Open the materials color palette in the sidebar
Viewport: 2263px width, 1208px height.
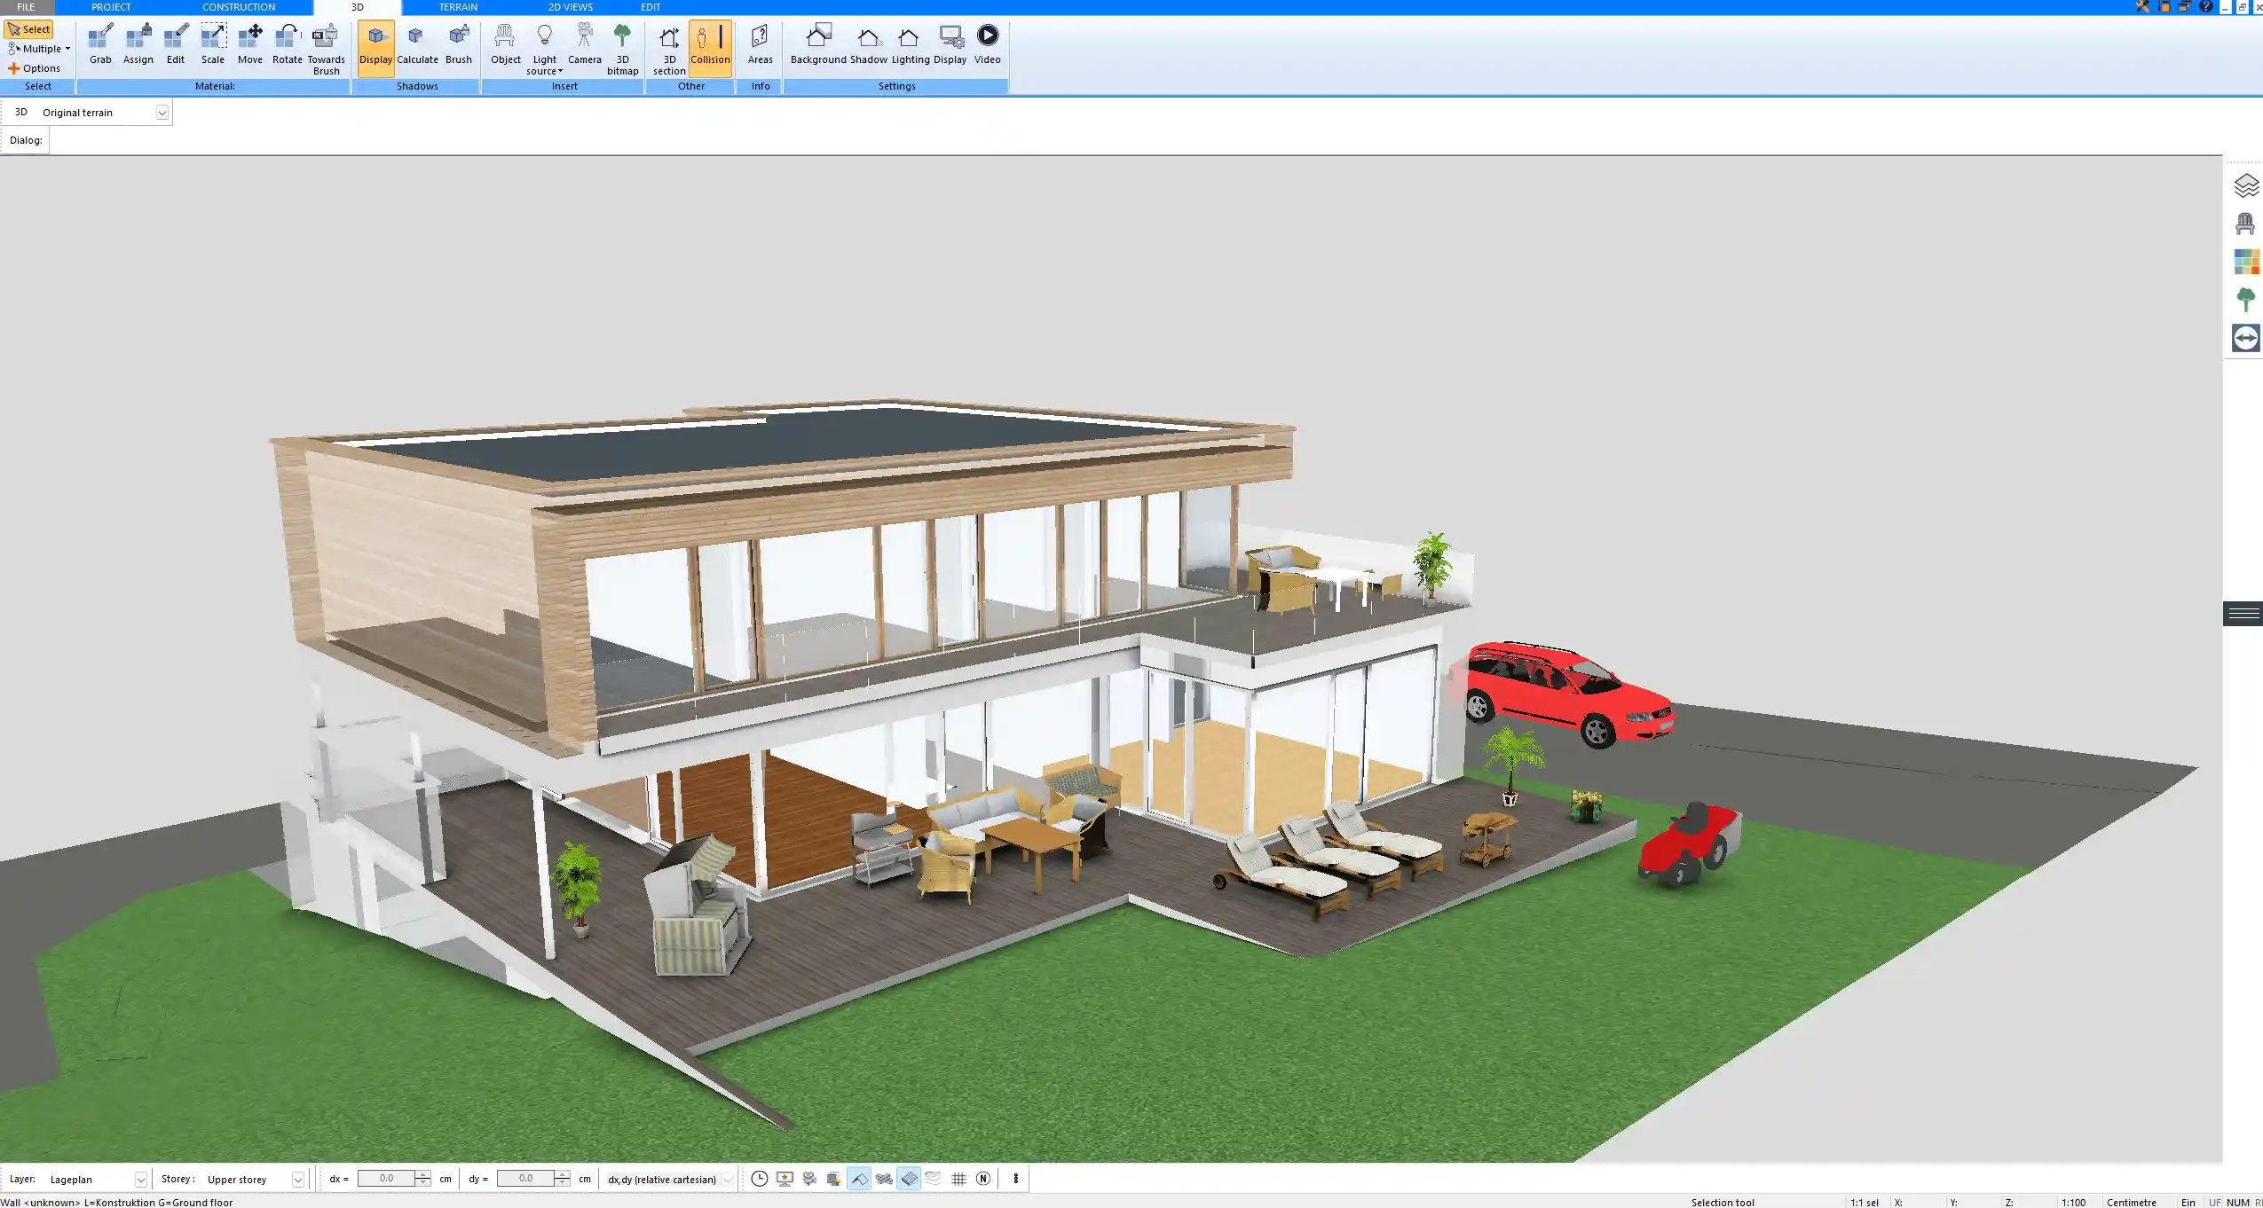pyautogui.click(x=2246, y=260)
